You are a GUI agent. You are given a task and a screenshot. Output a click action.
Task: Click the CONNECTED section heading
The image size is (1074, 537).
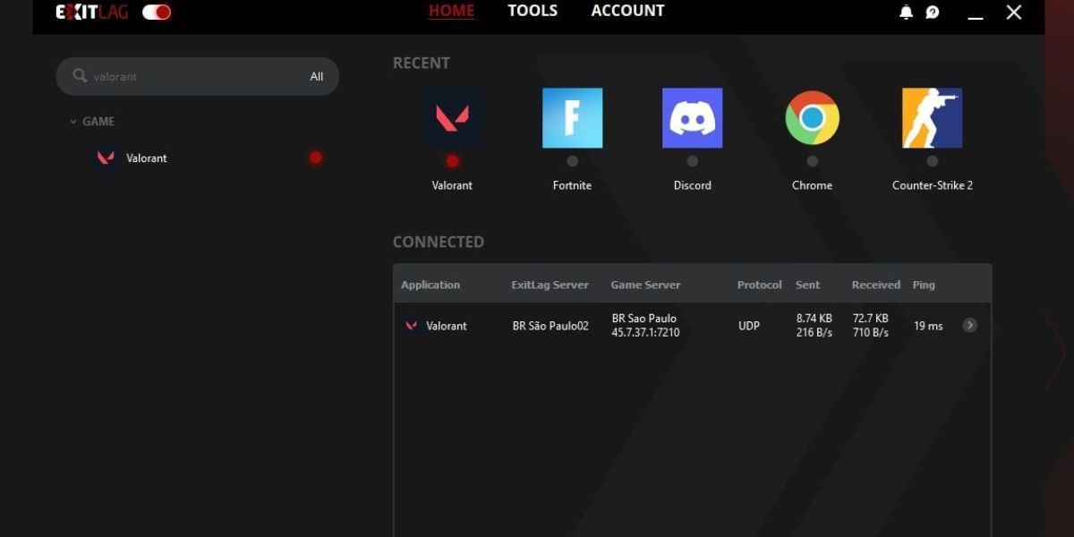click(x=439, y=242)
